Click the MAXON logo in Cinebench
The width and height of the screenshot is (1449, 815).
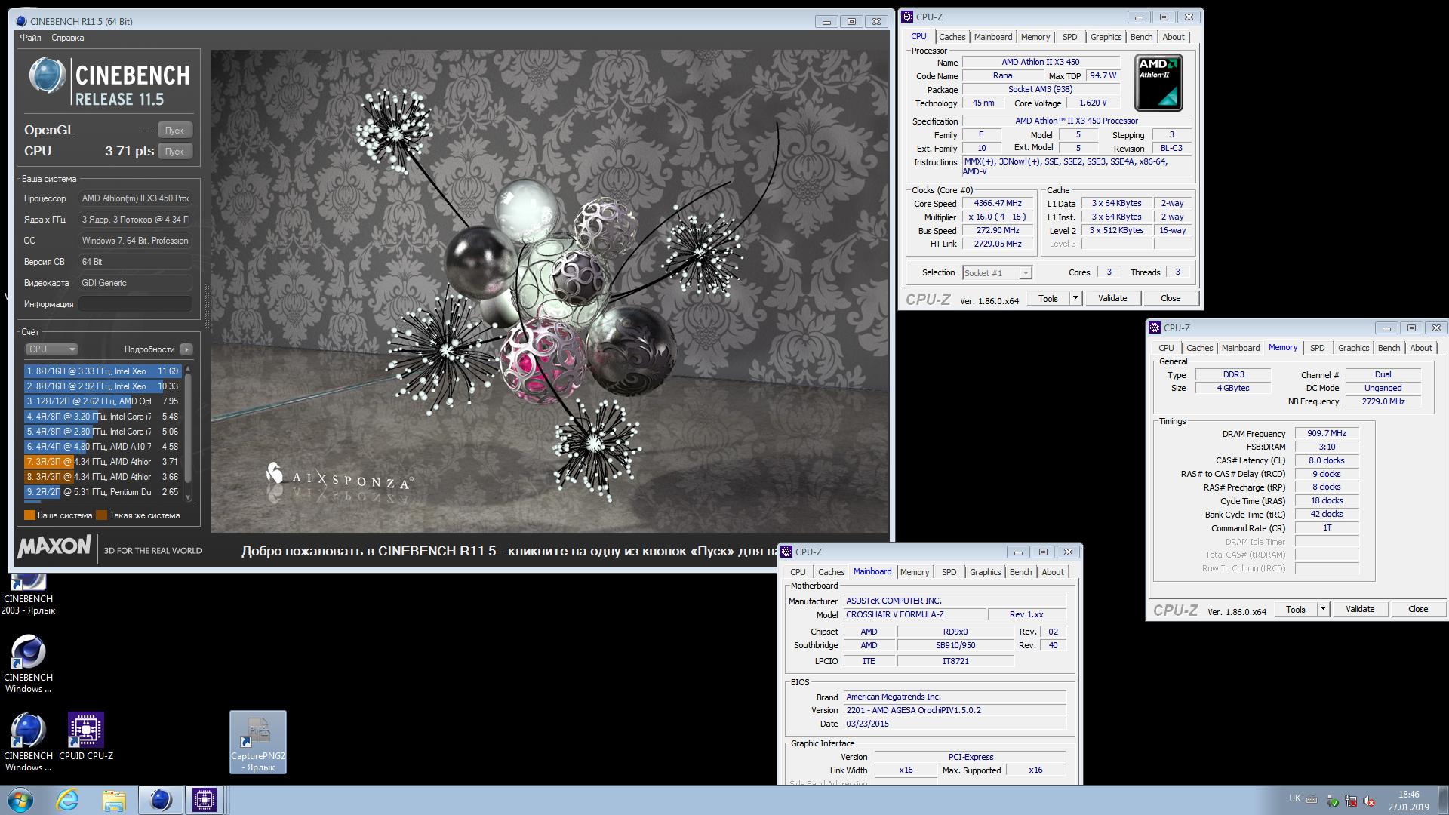point(54,546)
